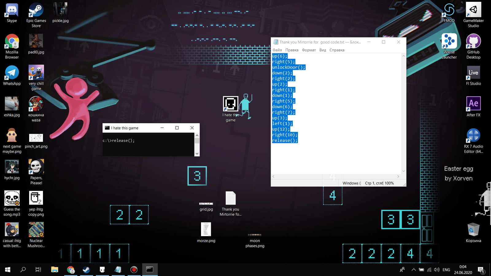
Task: Open File Explorer from the taskbar
Action: pyautogui.click(x=55, y=270)
